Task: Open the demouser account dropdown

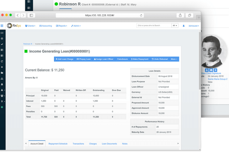Action: pyautogui.click(x=194, y=26)
